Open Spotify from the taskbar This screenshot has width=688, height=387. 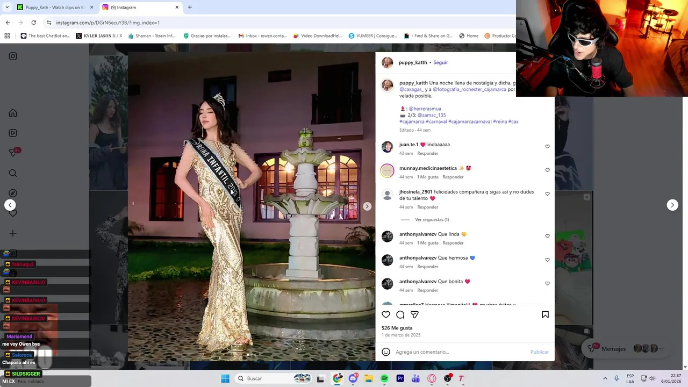tap(384, 378)
